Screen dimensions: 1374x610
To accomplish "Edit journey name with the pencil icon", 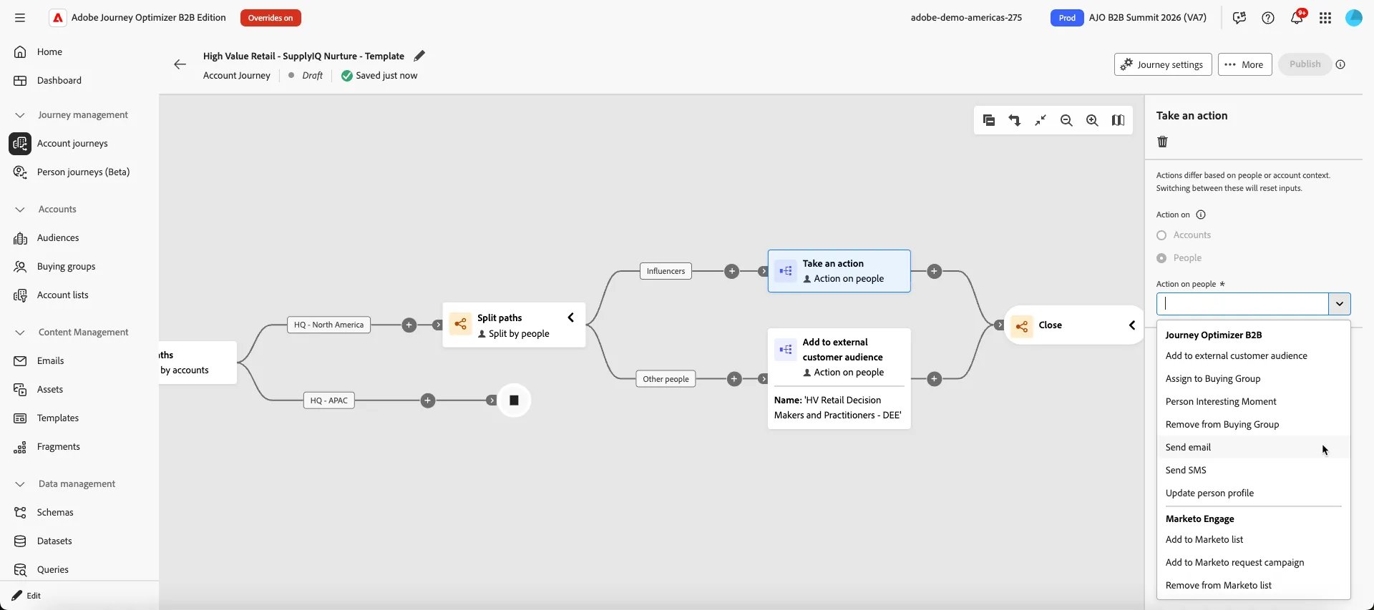I will [419, 56].
